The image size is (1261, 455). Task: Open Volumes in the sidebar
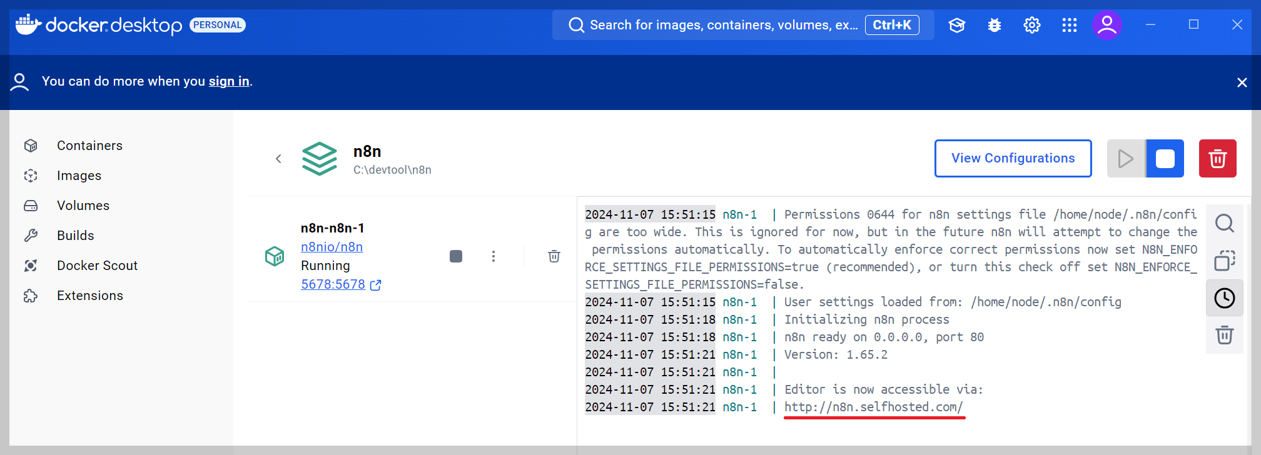click(x=83, y=206)
